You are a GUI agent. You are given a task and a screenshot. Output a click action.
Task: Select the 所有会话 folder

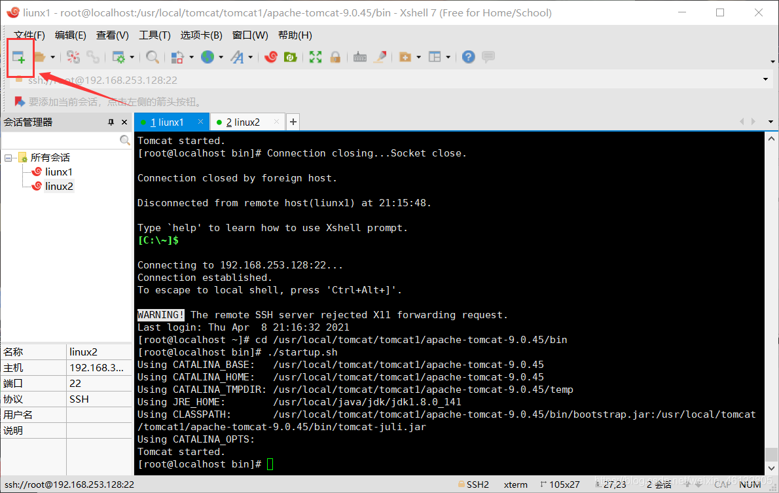[50, 158]
